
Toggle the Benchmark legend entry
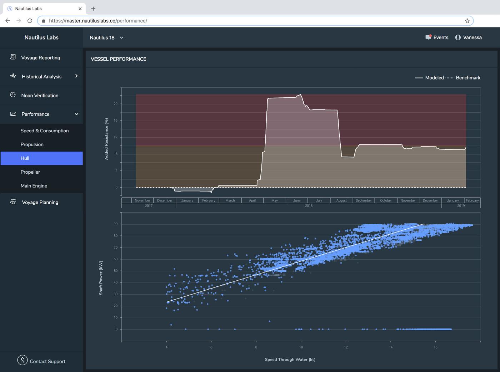463,77
